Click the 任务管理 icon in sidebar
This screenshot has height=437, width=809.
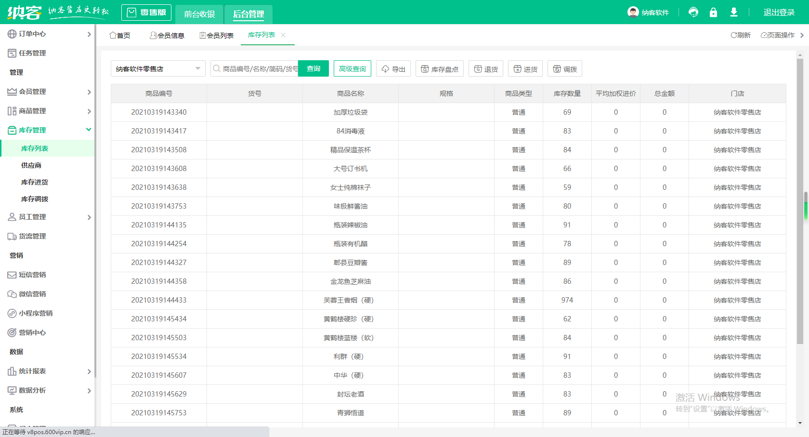click(12, 53)
